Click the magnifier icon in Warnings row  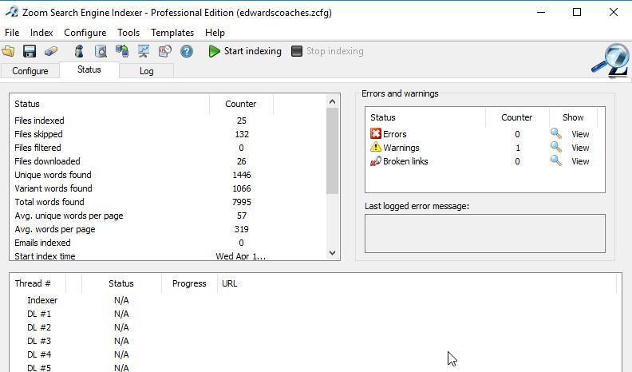[x=556, y=147]
